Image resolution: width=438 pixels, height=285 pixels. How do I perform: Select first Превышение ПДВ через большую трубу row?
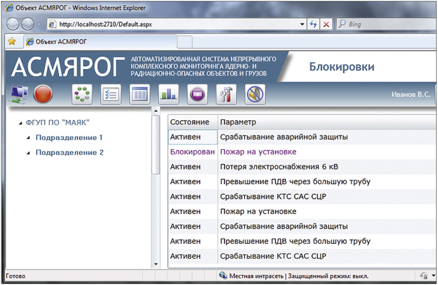pyautogui.click(x=302, y=182)
